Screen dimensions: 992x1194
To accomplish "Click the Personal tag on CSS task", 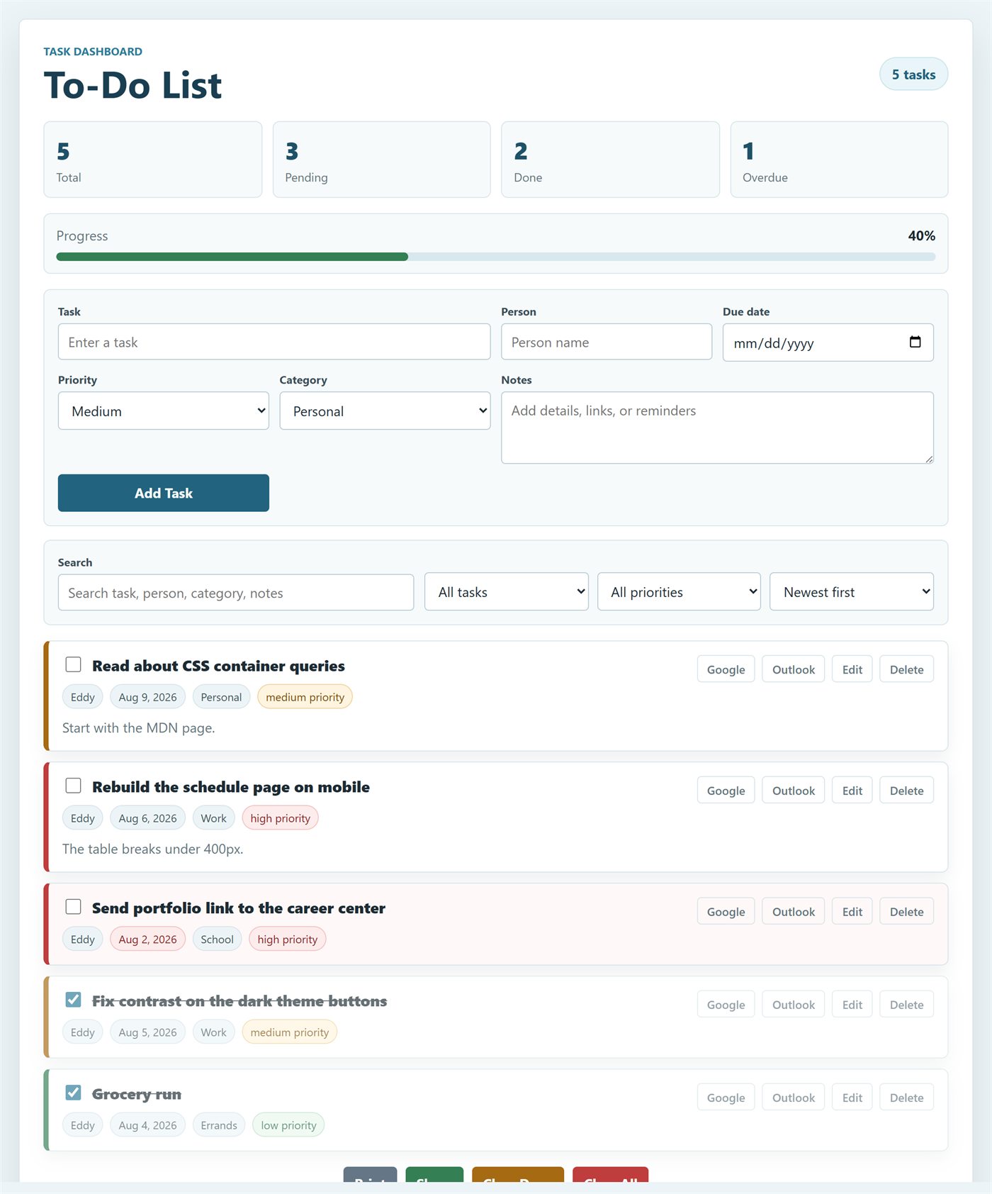I will [x=221, y=697].
